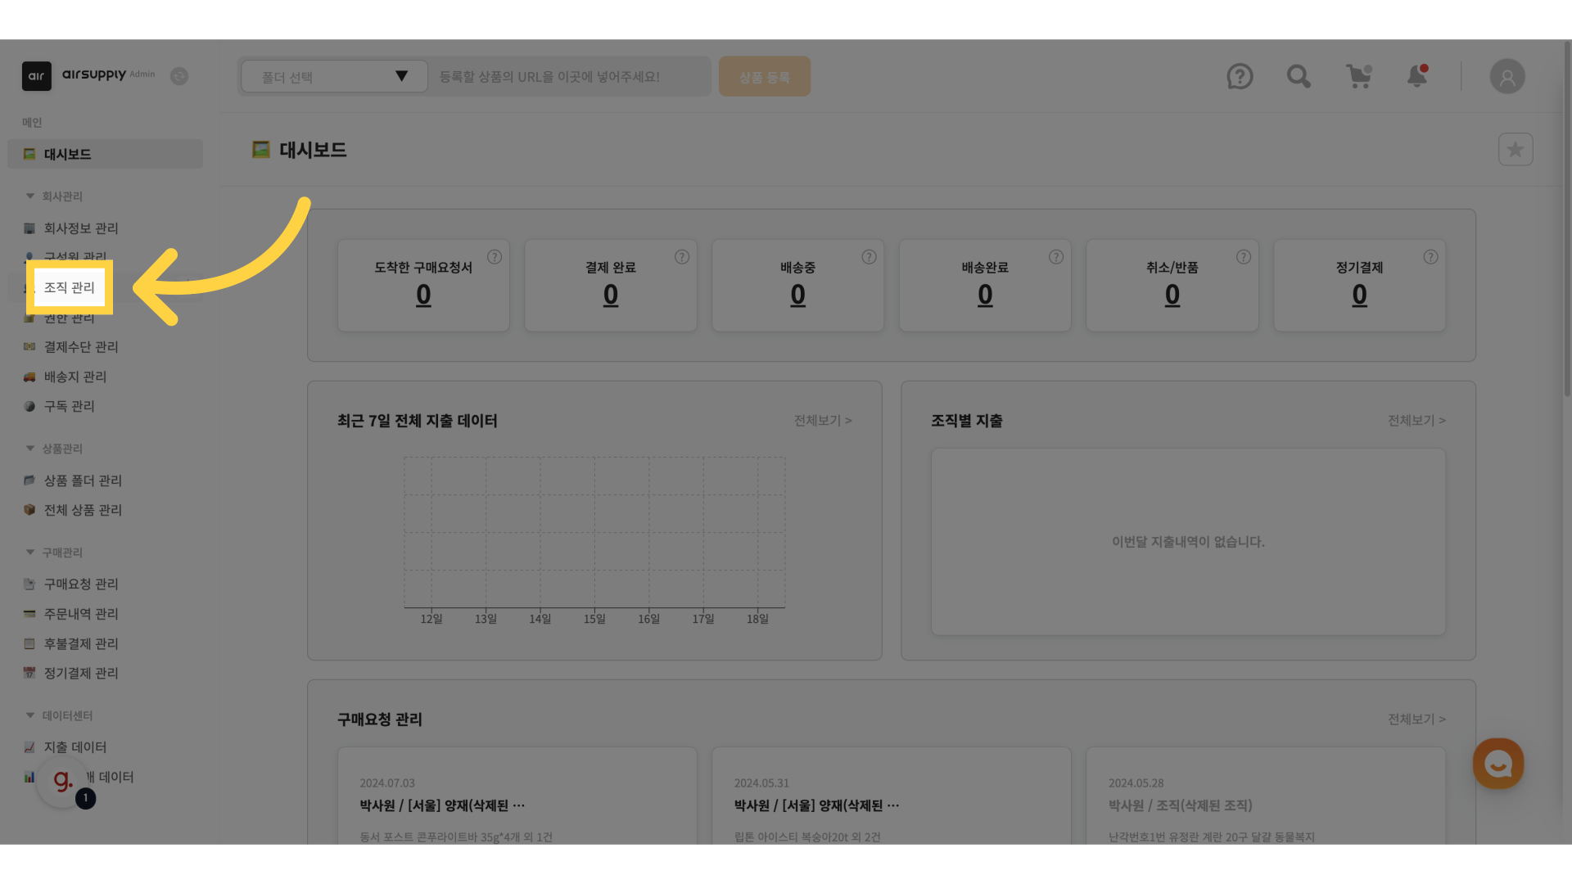Click the 배송중 count number
Screen dimensions: 1572x884
(797, 295)
